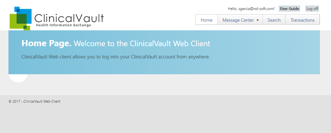The image size is (331, 133).
Task: Click the white semicircle below the banner
Action: tap(18, 78)
